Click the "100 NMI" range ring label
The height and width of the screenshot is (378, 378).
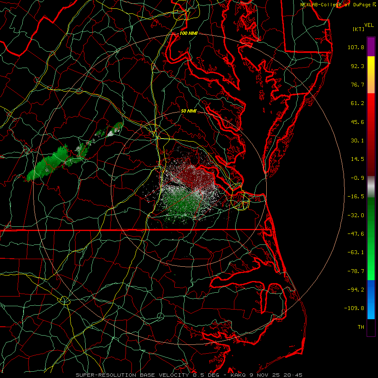[189, 33]
